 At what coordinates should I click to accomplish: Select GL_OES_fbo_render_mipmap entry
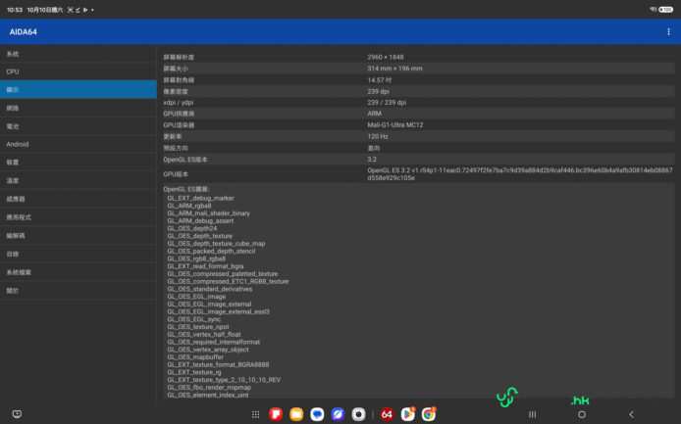pyautogui.click(x=209, y=388)
